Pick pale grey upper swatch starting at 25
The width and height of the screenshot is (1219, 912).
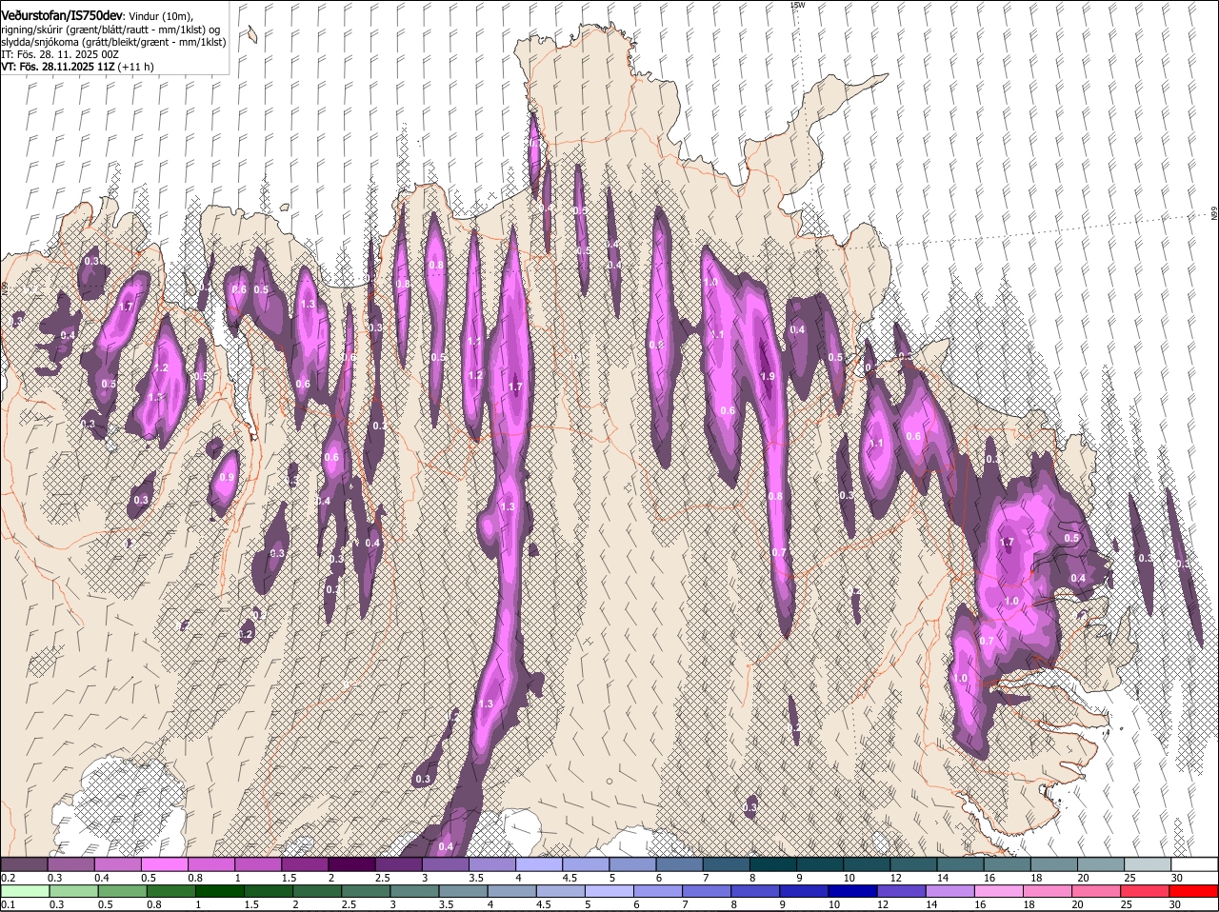1147,864
